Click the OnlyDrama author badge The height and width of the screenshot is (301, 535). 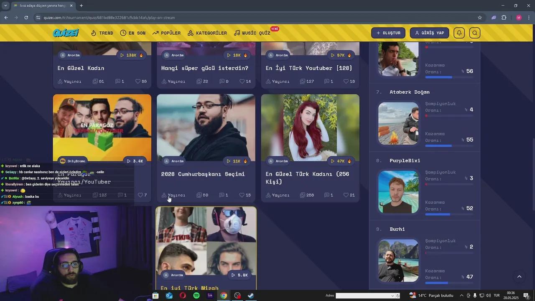coord(73,161)
